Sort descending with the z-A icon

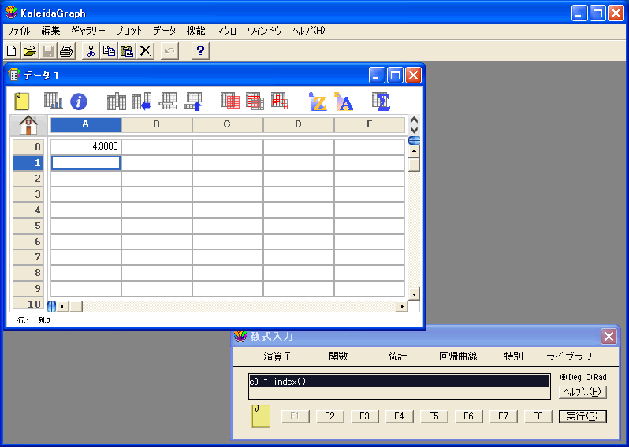tap(344, 102)
